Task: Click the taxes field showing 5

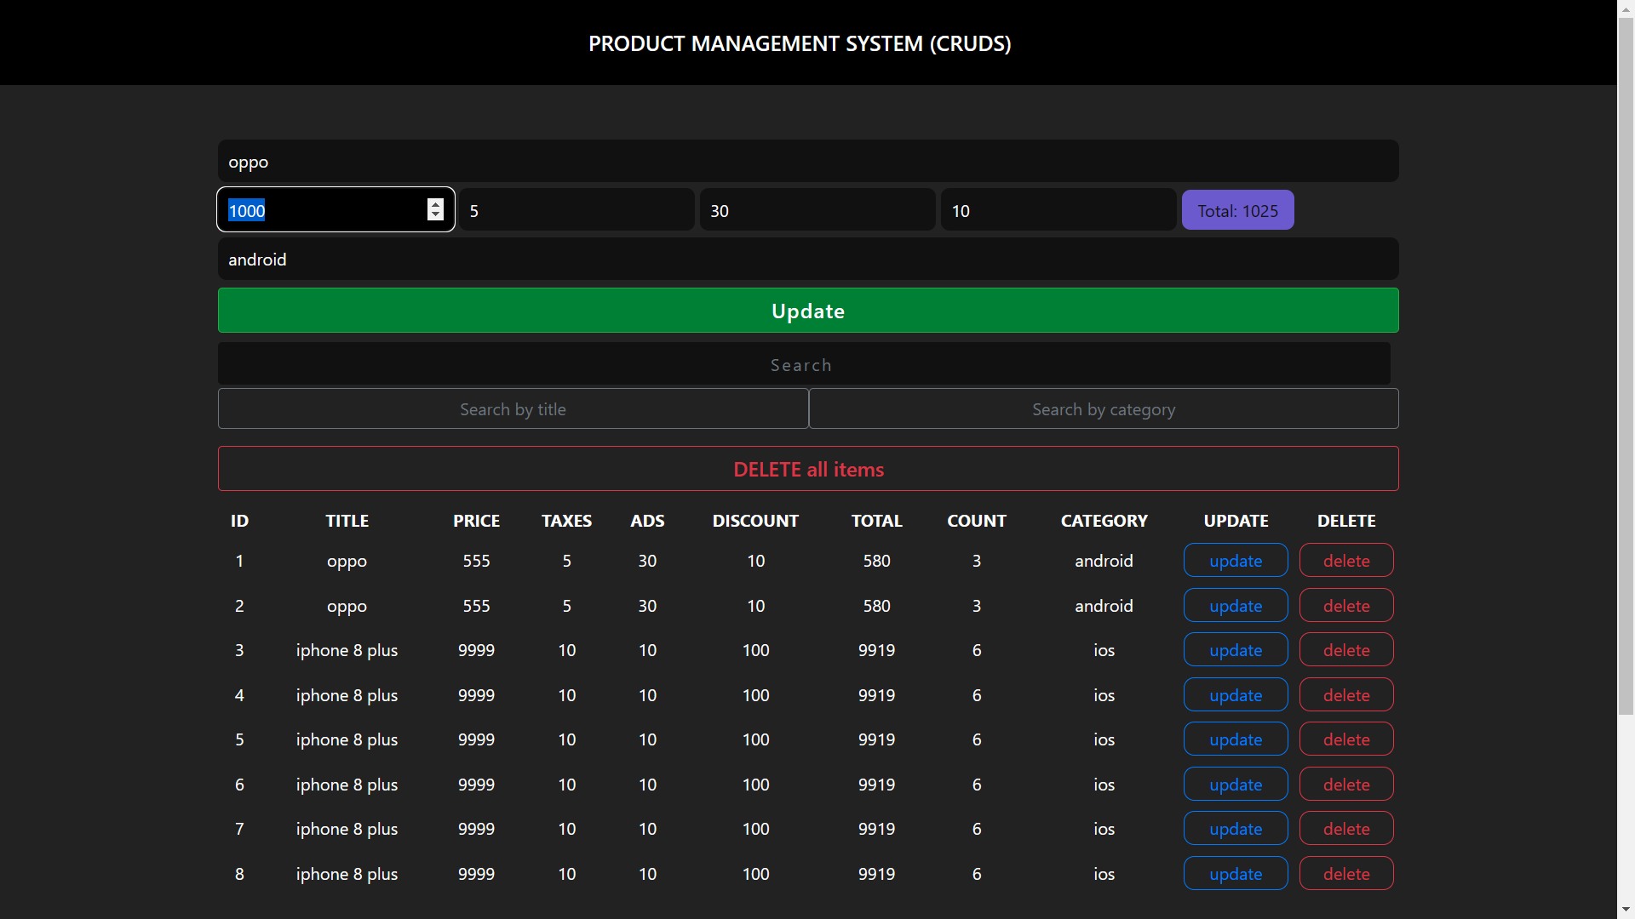Action: 577,210
